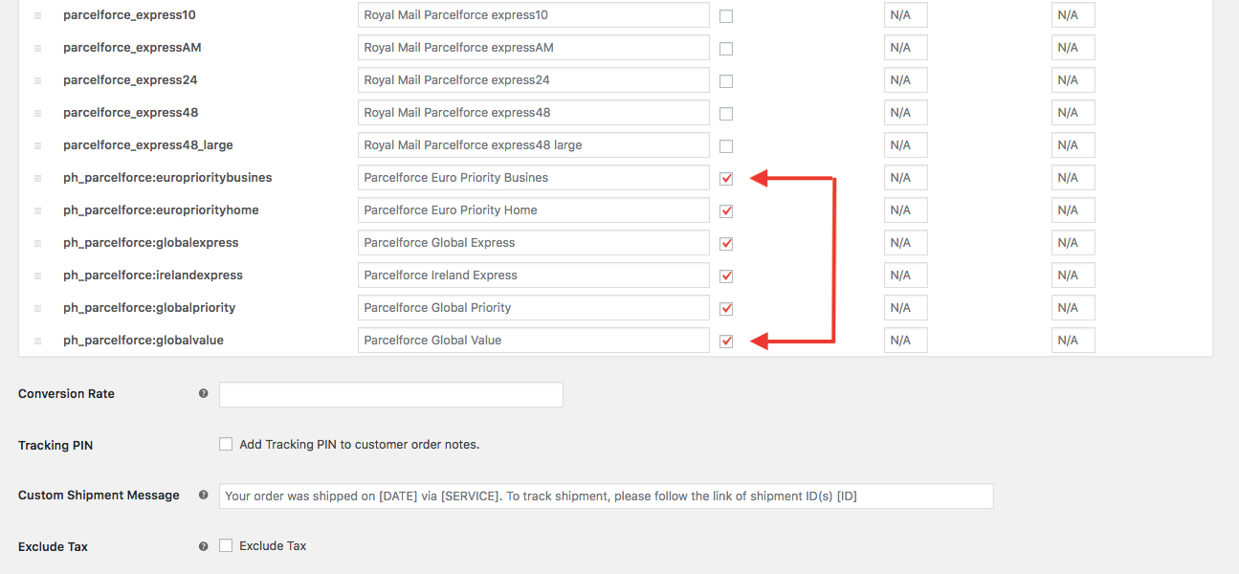
Task: Edit name field Royal Mail Parcelforce express24
Action: click(x=534, y=80)
